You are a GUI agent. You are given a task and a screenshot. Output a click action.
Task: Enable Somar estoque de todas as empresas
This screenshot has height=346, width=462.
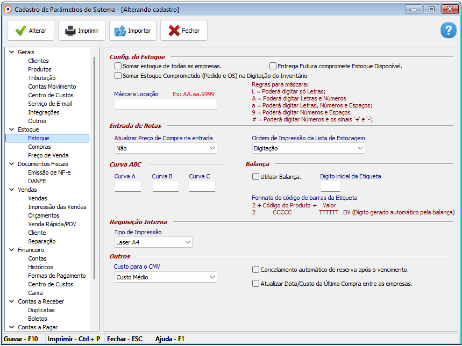118,66
